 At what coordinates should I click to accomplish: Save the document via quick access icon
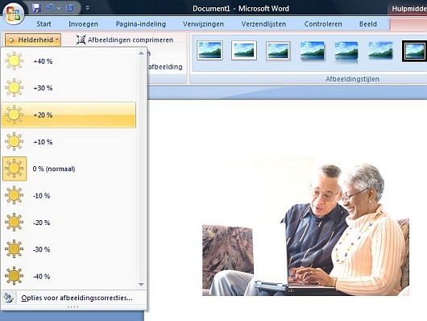(36, 8)
